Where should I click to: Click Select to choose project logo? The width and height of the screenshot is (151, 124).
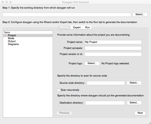92,64
